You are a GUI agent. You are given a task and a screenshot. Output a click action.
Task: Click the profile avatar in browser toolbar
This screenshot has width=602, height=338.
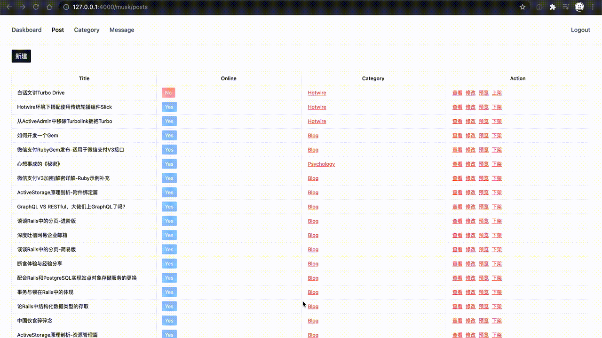579,7
